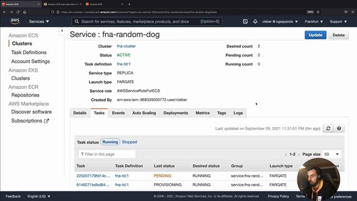Click Filter in this page field
Viewport: 357px width, 201px height.
tap(107, 154)
